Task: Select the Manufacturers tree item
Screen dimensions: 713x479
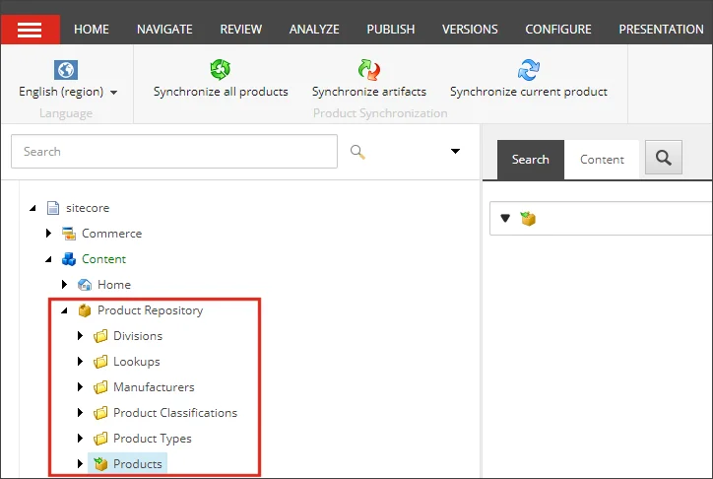Action: (x=154, y=387)
